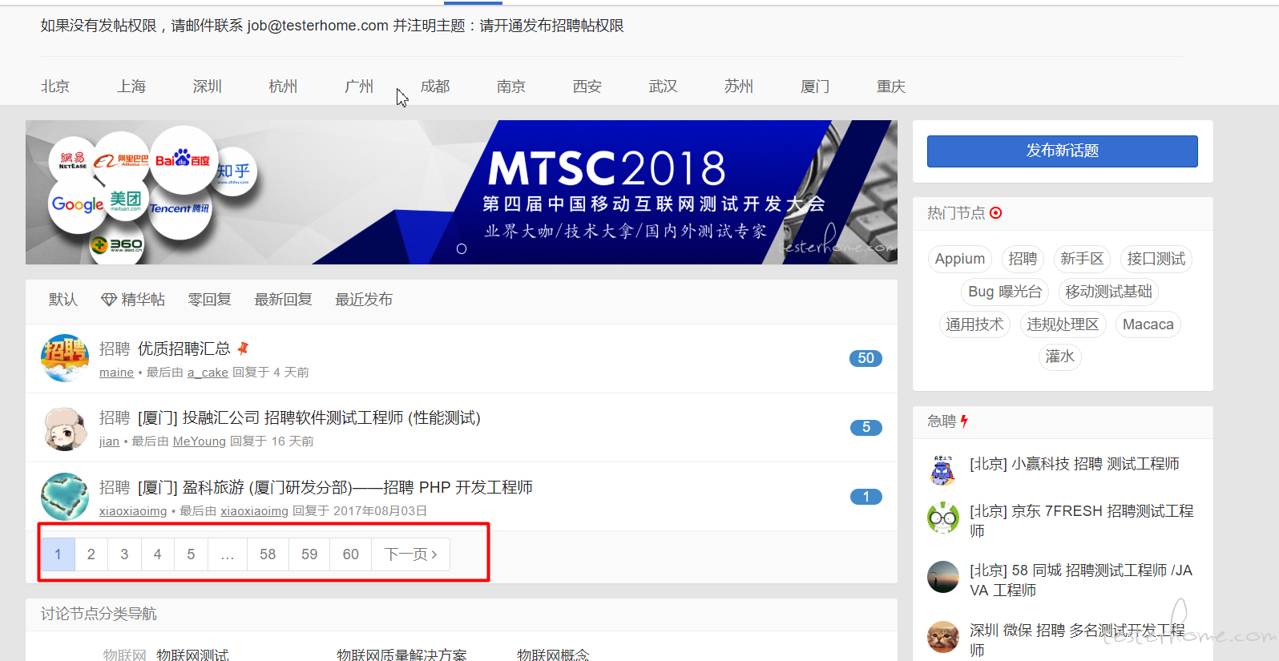Filter jobs by 厦门

point(815,87)
